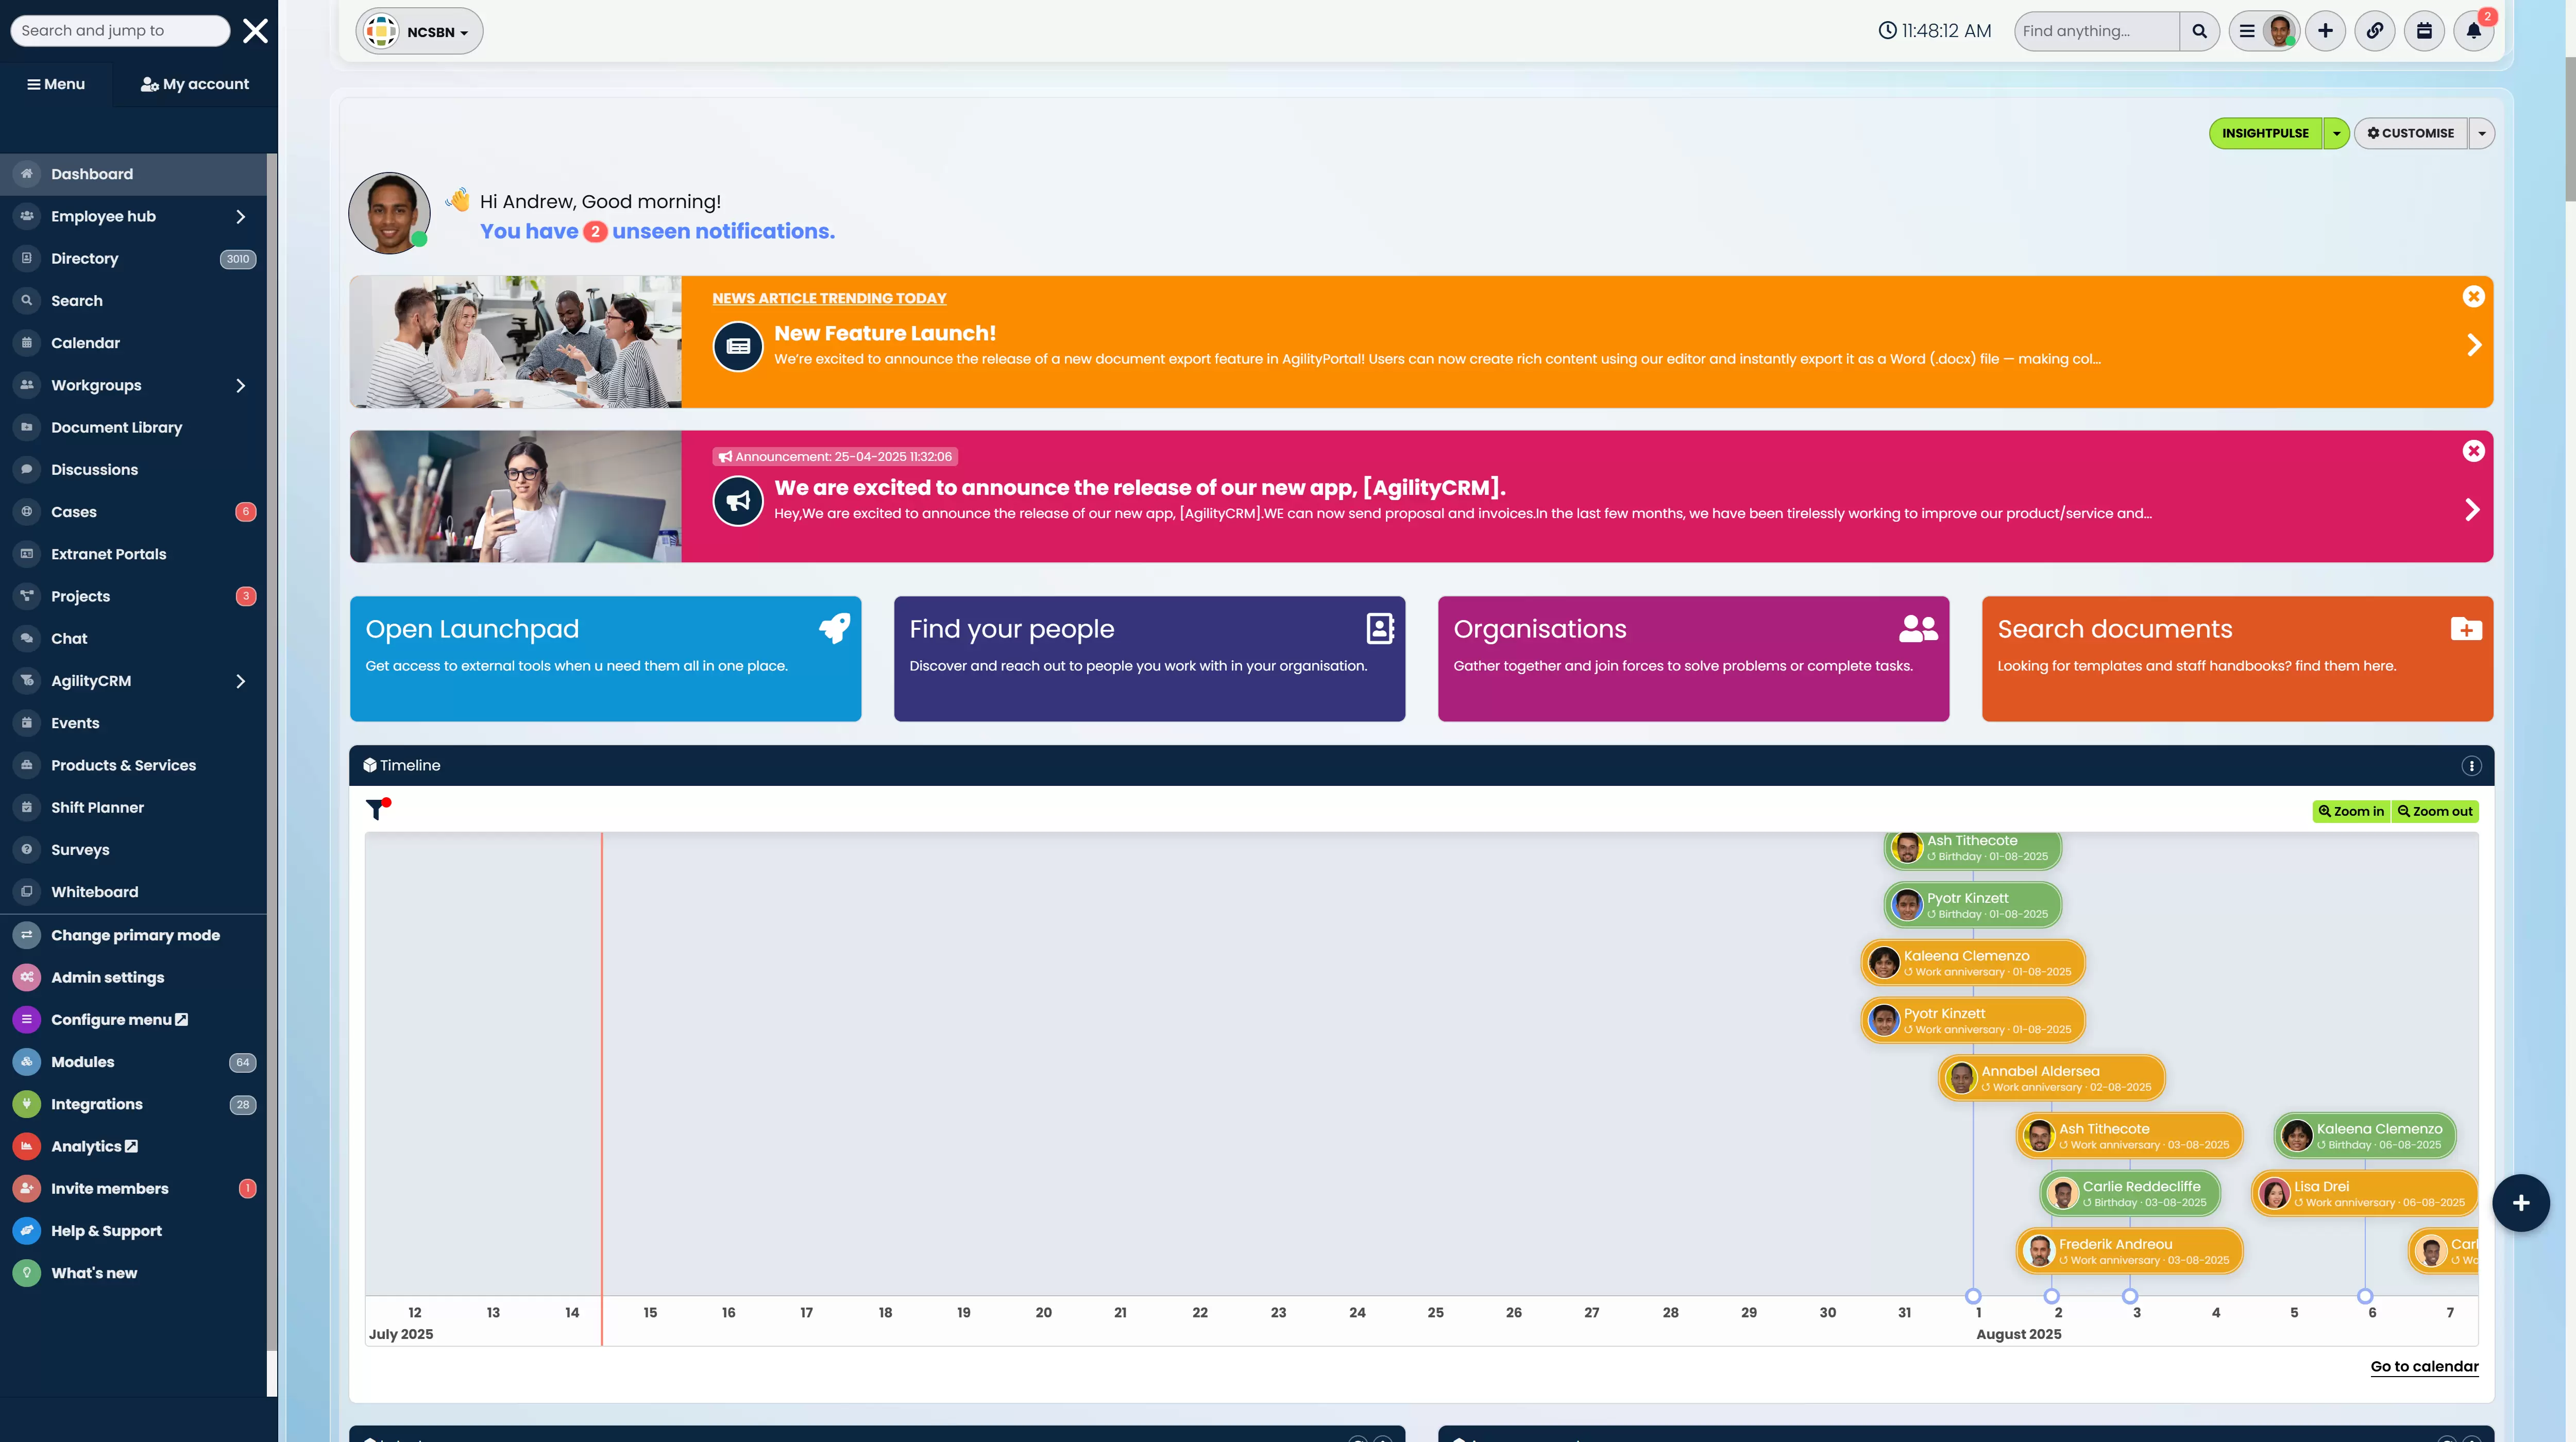This screenshot has height=1442, width=2576.
Task: Expand the InsightPulse dropdown arrow
Action: 2336,133
